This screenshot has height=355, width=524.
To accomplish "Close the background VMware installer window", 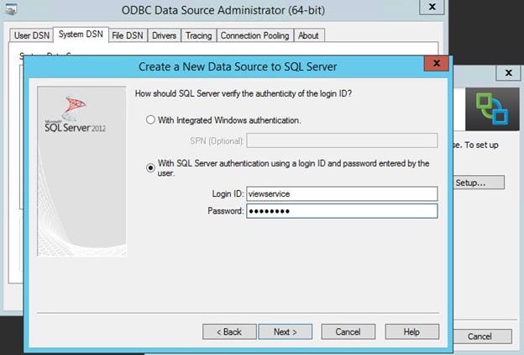I will click(x=508, y=72).
